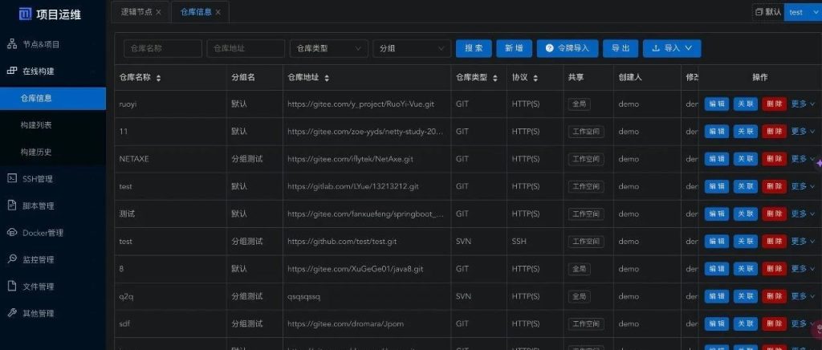This screenshot has height=350, width=822.
Task: Click the 脚本管理 script file icon
Action: [x=12, y=206]
